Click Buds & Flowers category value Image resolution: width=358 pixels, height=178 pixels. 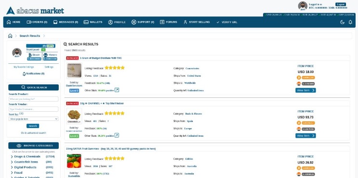[x=194, y=114]
